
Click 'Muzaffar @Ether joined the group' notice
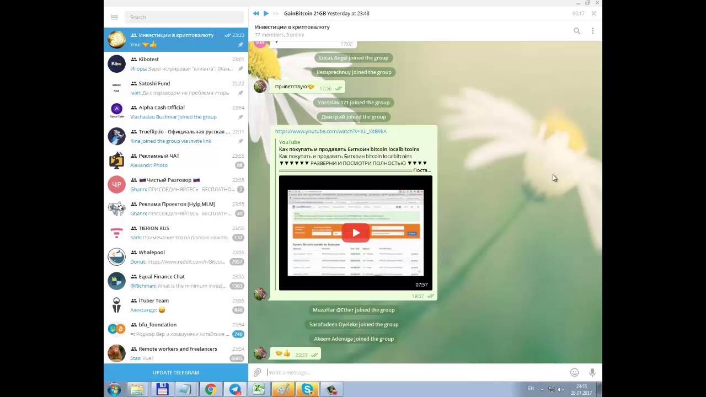click(x=354, y=310)
